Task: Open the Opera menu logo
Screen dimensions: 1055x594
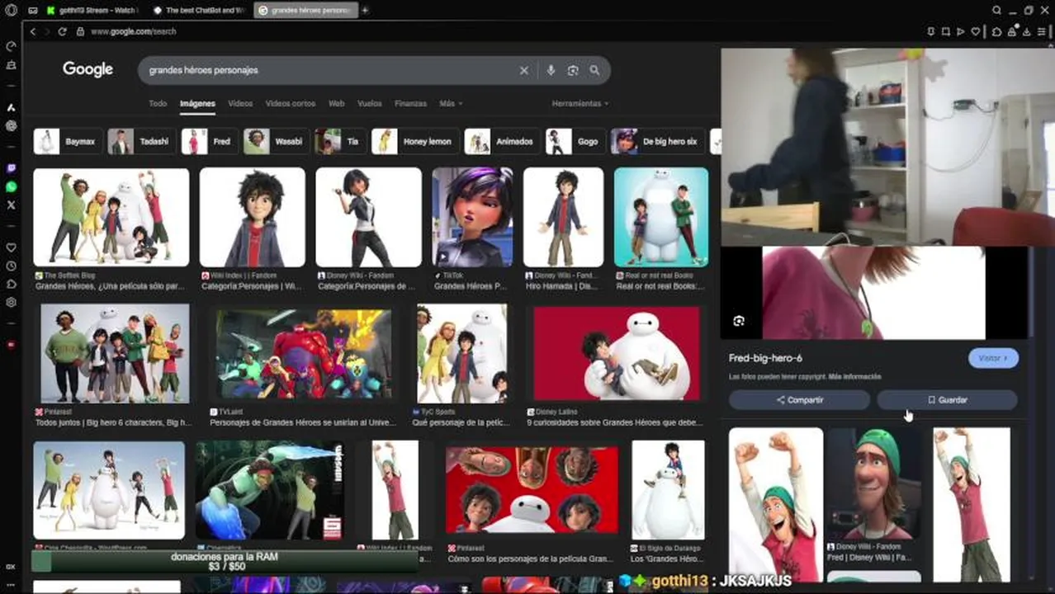Action: (11, 10)
